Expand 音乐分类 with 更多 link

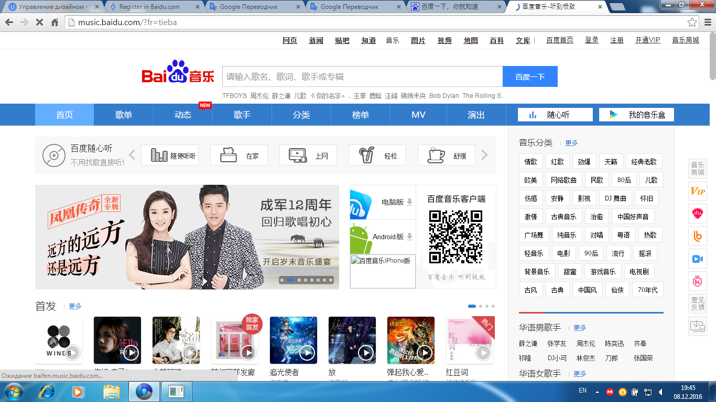tap(571, 143)
